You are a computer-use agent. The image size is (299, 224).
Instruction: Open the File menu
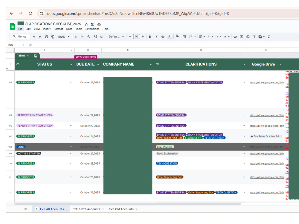click(x=20, y=29)
